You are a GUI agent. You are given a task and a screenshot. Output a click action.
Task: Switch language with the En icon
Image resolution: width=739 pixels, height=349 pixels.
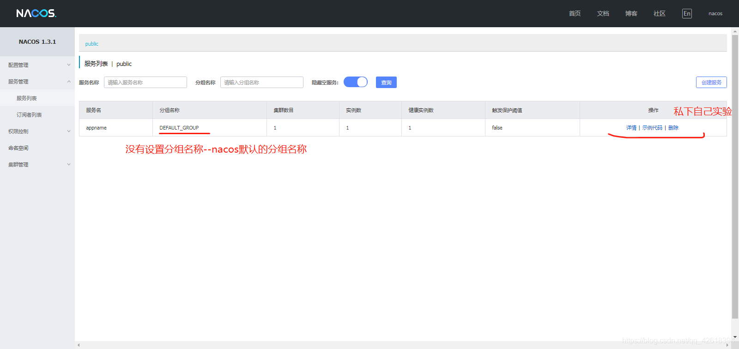687,13
